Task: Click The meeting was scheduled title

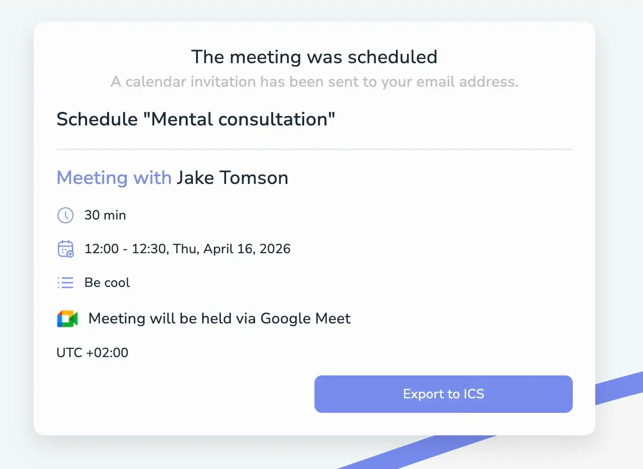Action: [314, 57]
